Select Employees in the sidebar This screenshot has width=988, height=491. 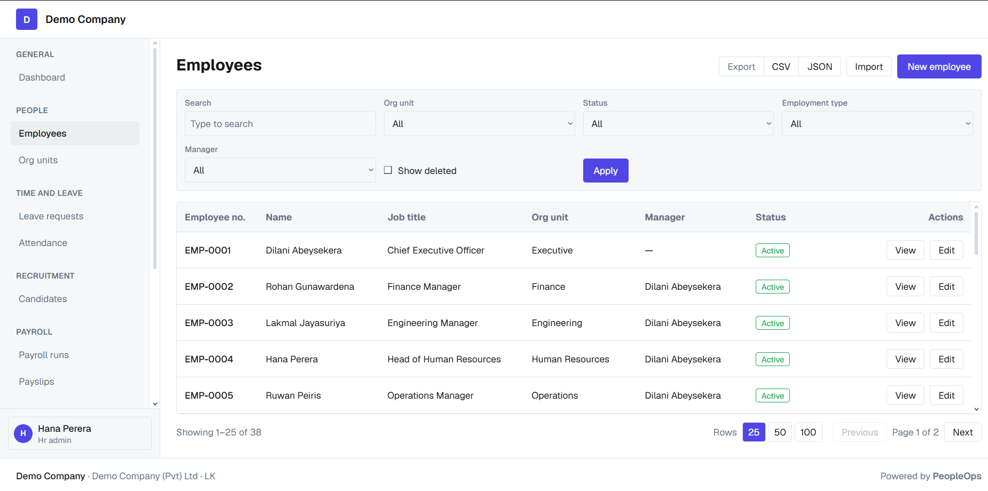75,133
